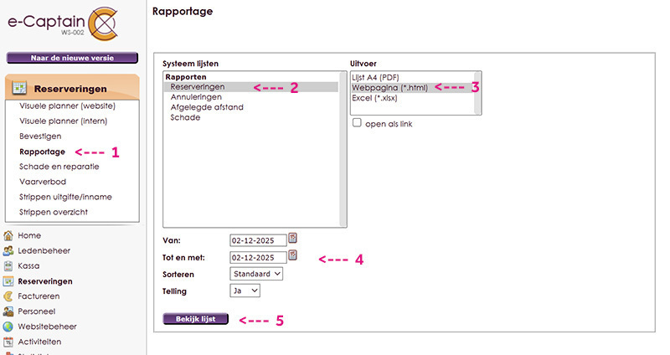Click 'Naar de nieuwe versie' button
The image size is (670, 355).
click(71, 59)
